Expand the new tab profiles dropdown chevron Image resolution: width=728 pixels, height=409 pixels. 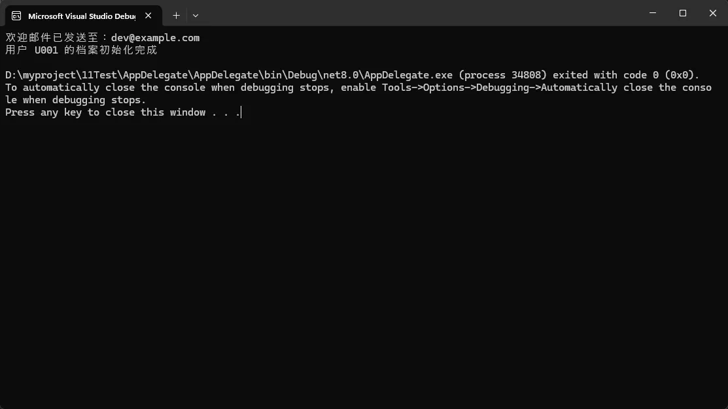(x=196, y=16)
